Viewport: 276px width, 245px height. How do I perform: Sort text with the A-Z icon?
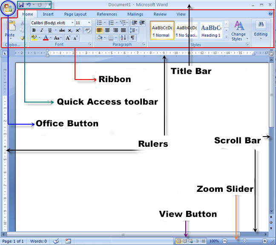pos(123,37)
